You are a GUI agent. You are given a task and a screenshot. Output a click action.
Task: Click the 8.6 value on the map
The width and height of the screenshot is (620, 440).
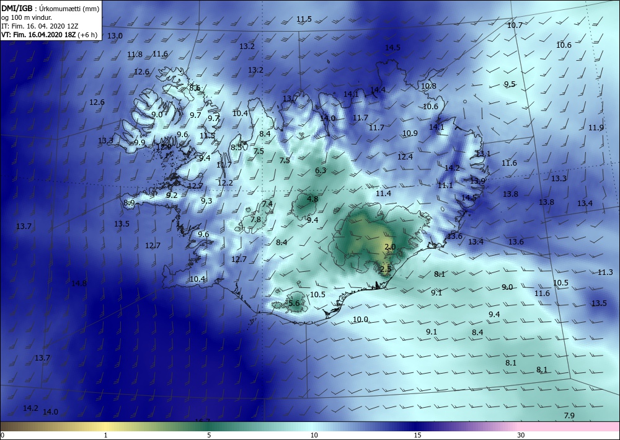pos(195,88)
